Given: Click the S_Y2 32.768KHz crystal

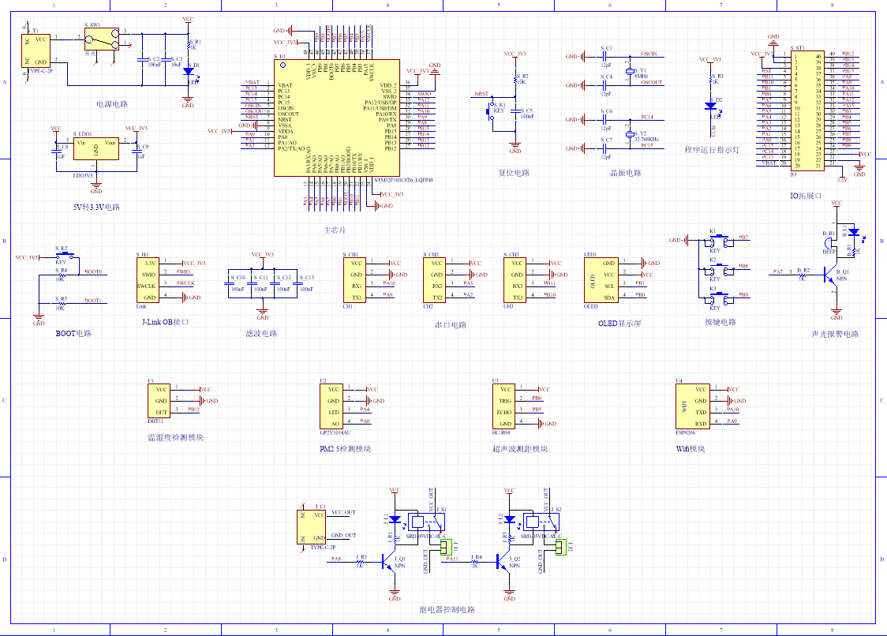Looking at the screenshot, I should [x=630, y=134].
